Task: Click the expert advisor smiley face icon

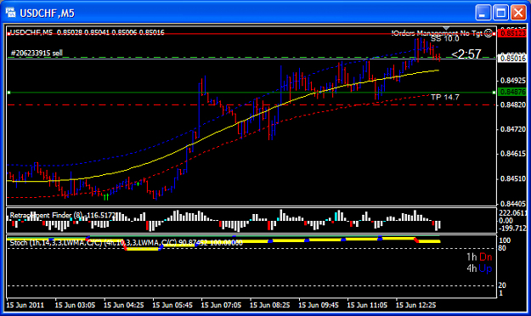Action: [488, 33]
